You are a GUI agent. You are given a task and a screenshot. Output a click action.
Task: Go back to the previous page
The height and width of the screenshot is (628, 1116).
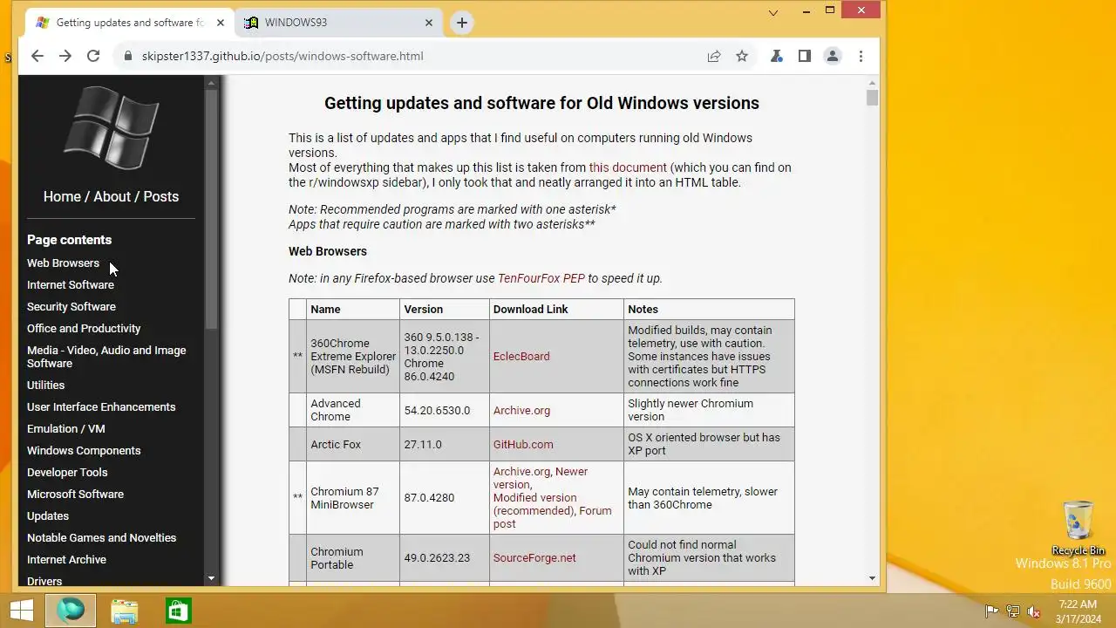(x=37, y=56)
